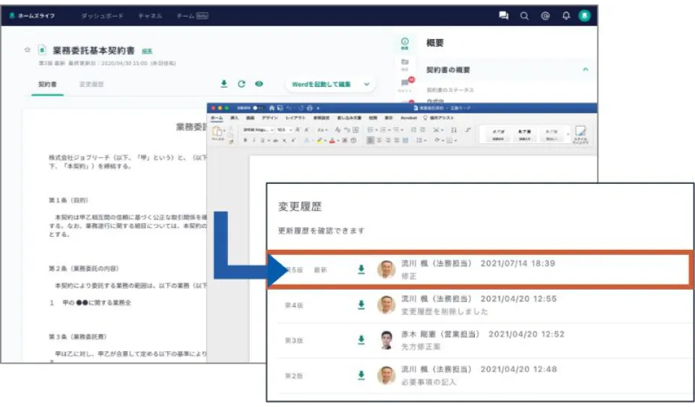Expand the Wordを起動して編集 dropdown arrow
This screenshot has width=695, height=407.
pyautogui.click(x=366, y=85)
